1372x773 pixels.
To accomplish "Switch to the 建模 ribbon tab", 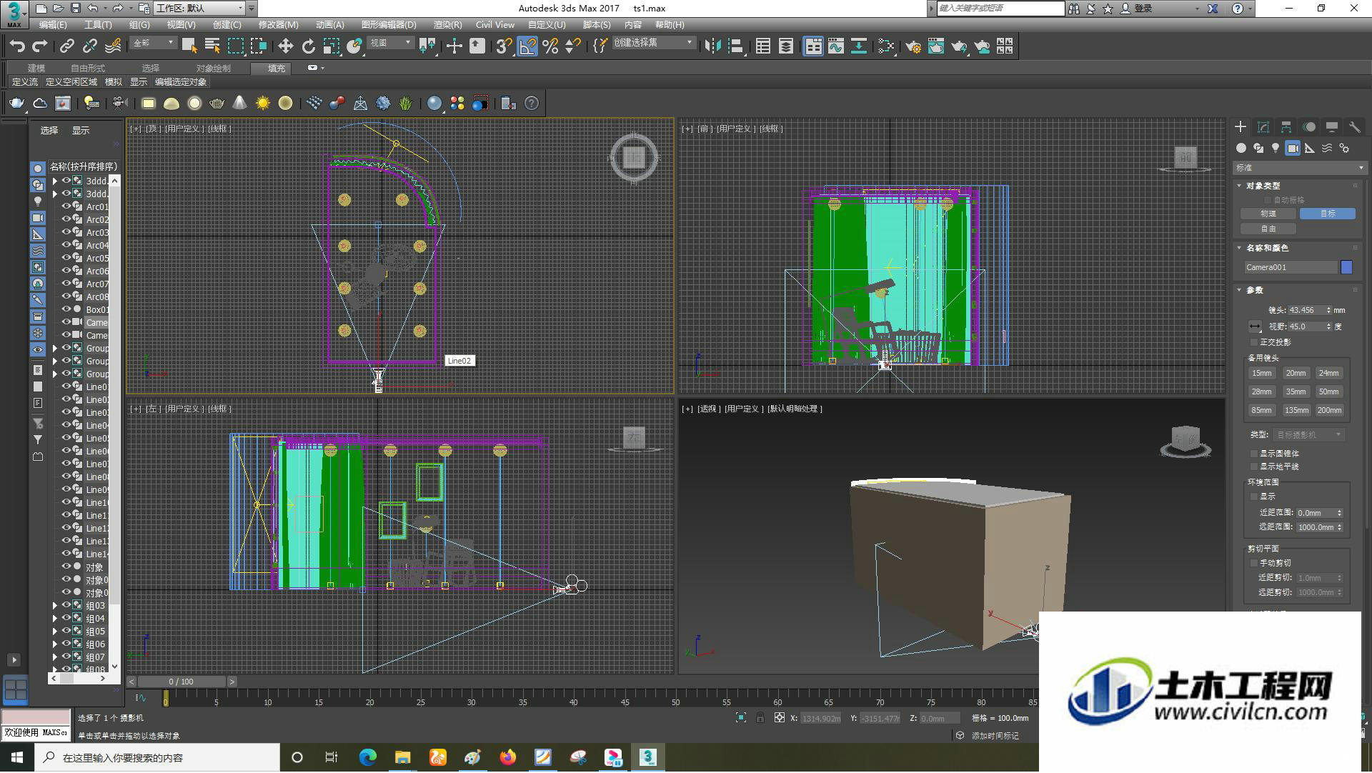I will pos(36,69).
